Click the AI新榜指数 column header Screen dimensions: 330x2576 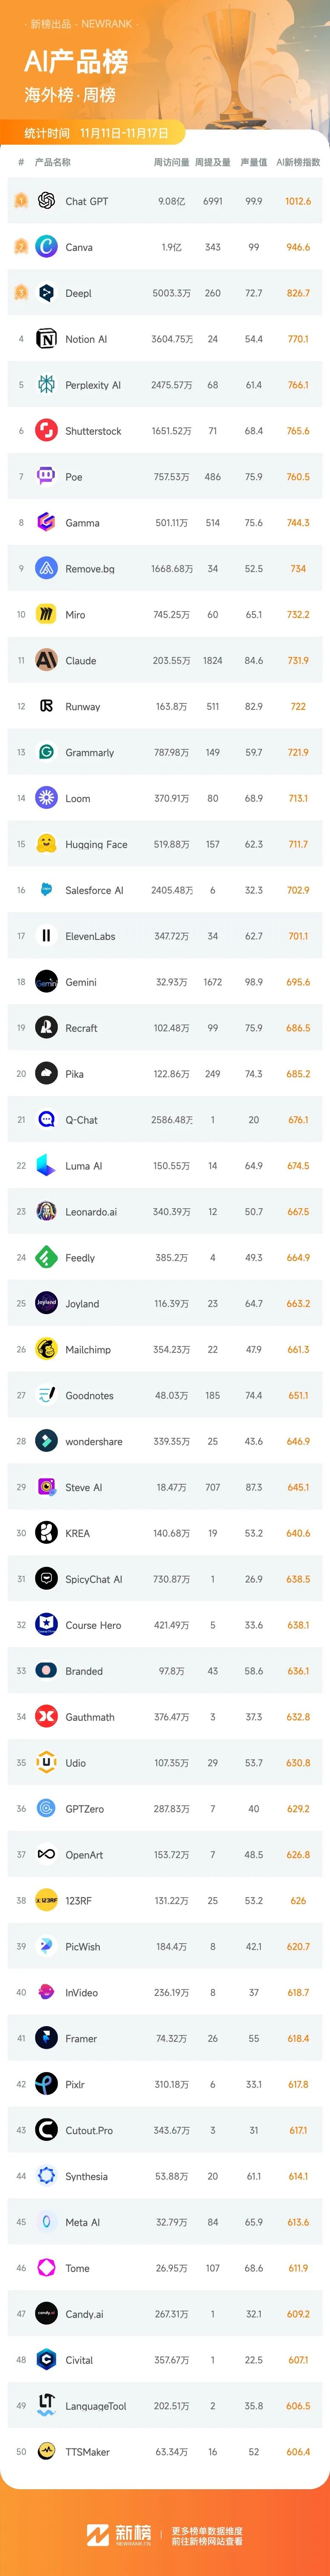pos(298,162)
